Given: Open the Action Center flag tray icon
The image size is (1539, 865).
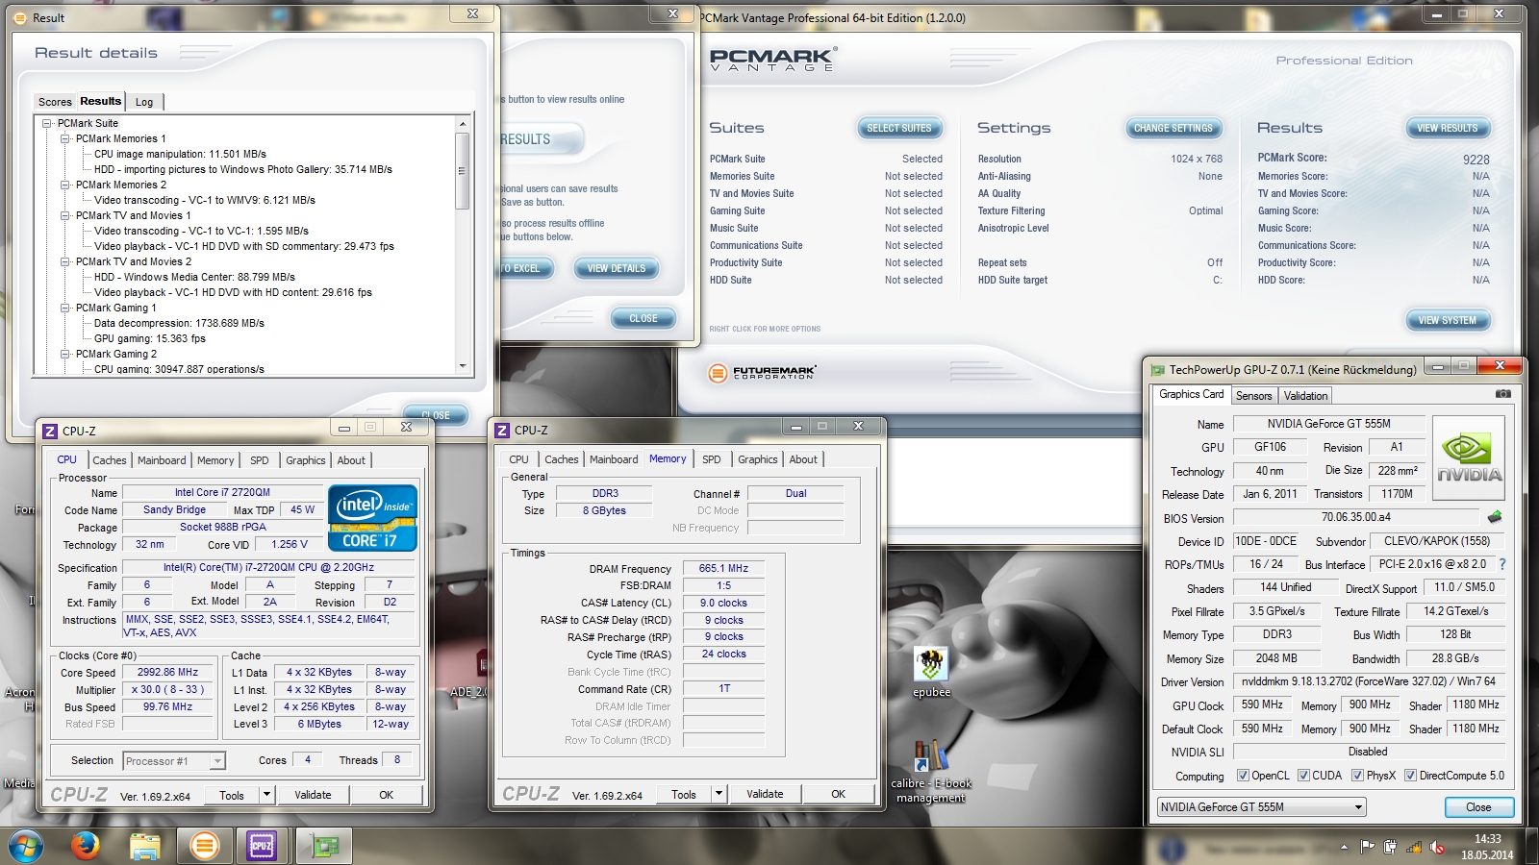Looking at the screenshot, I should tap(1367, 847).
